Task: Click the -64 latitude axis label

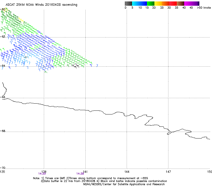Action: click(3, 66)
